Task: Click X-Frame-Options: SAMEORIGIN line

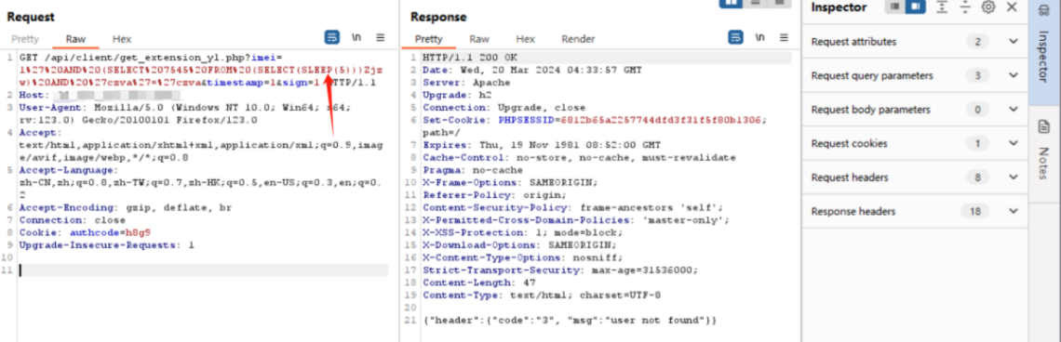Action: [510, 182]
